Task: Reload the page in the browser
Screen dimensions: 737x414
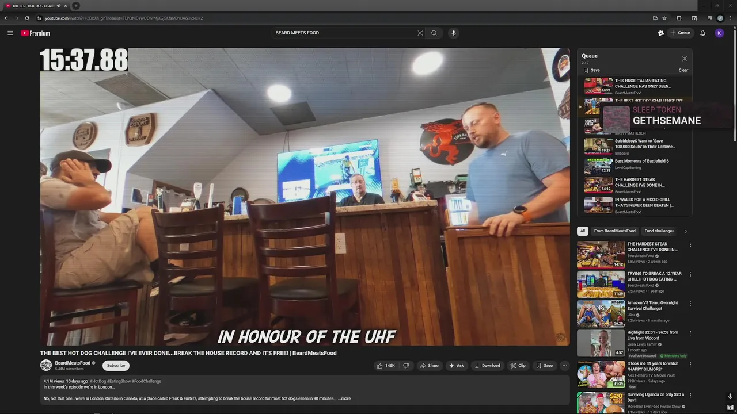Action: click(26, 18)
